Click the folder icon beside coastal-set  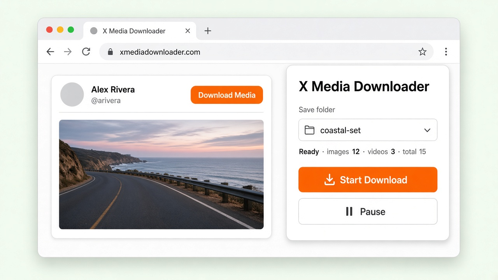point(309,130)
